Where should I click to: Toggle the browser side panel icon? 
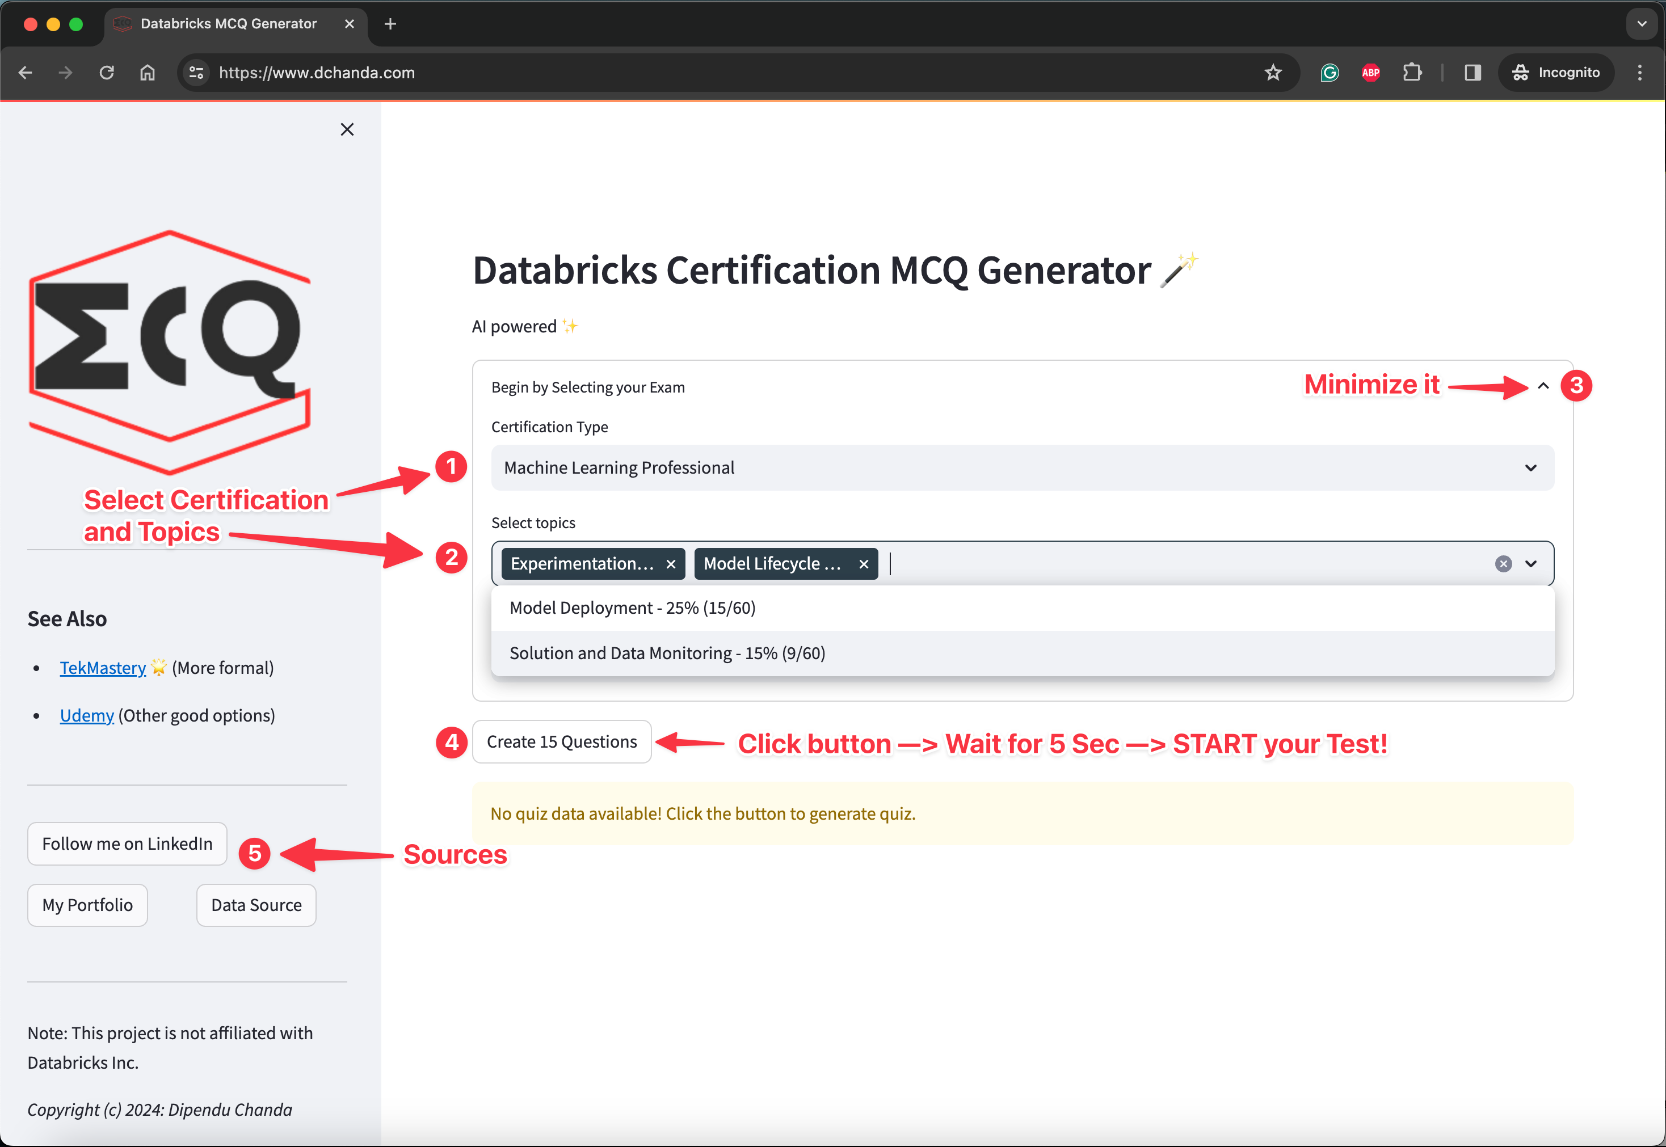point(1473,73)
